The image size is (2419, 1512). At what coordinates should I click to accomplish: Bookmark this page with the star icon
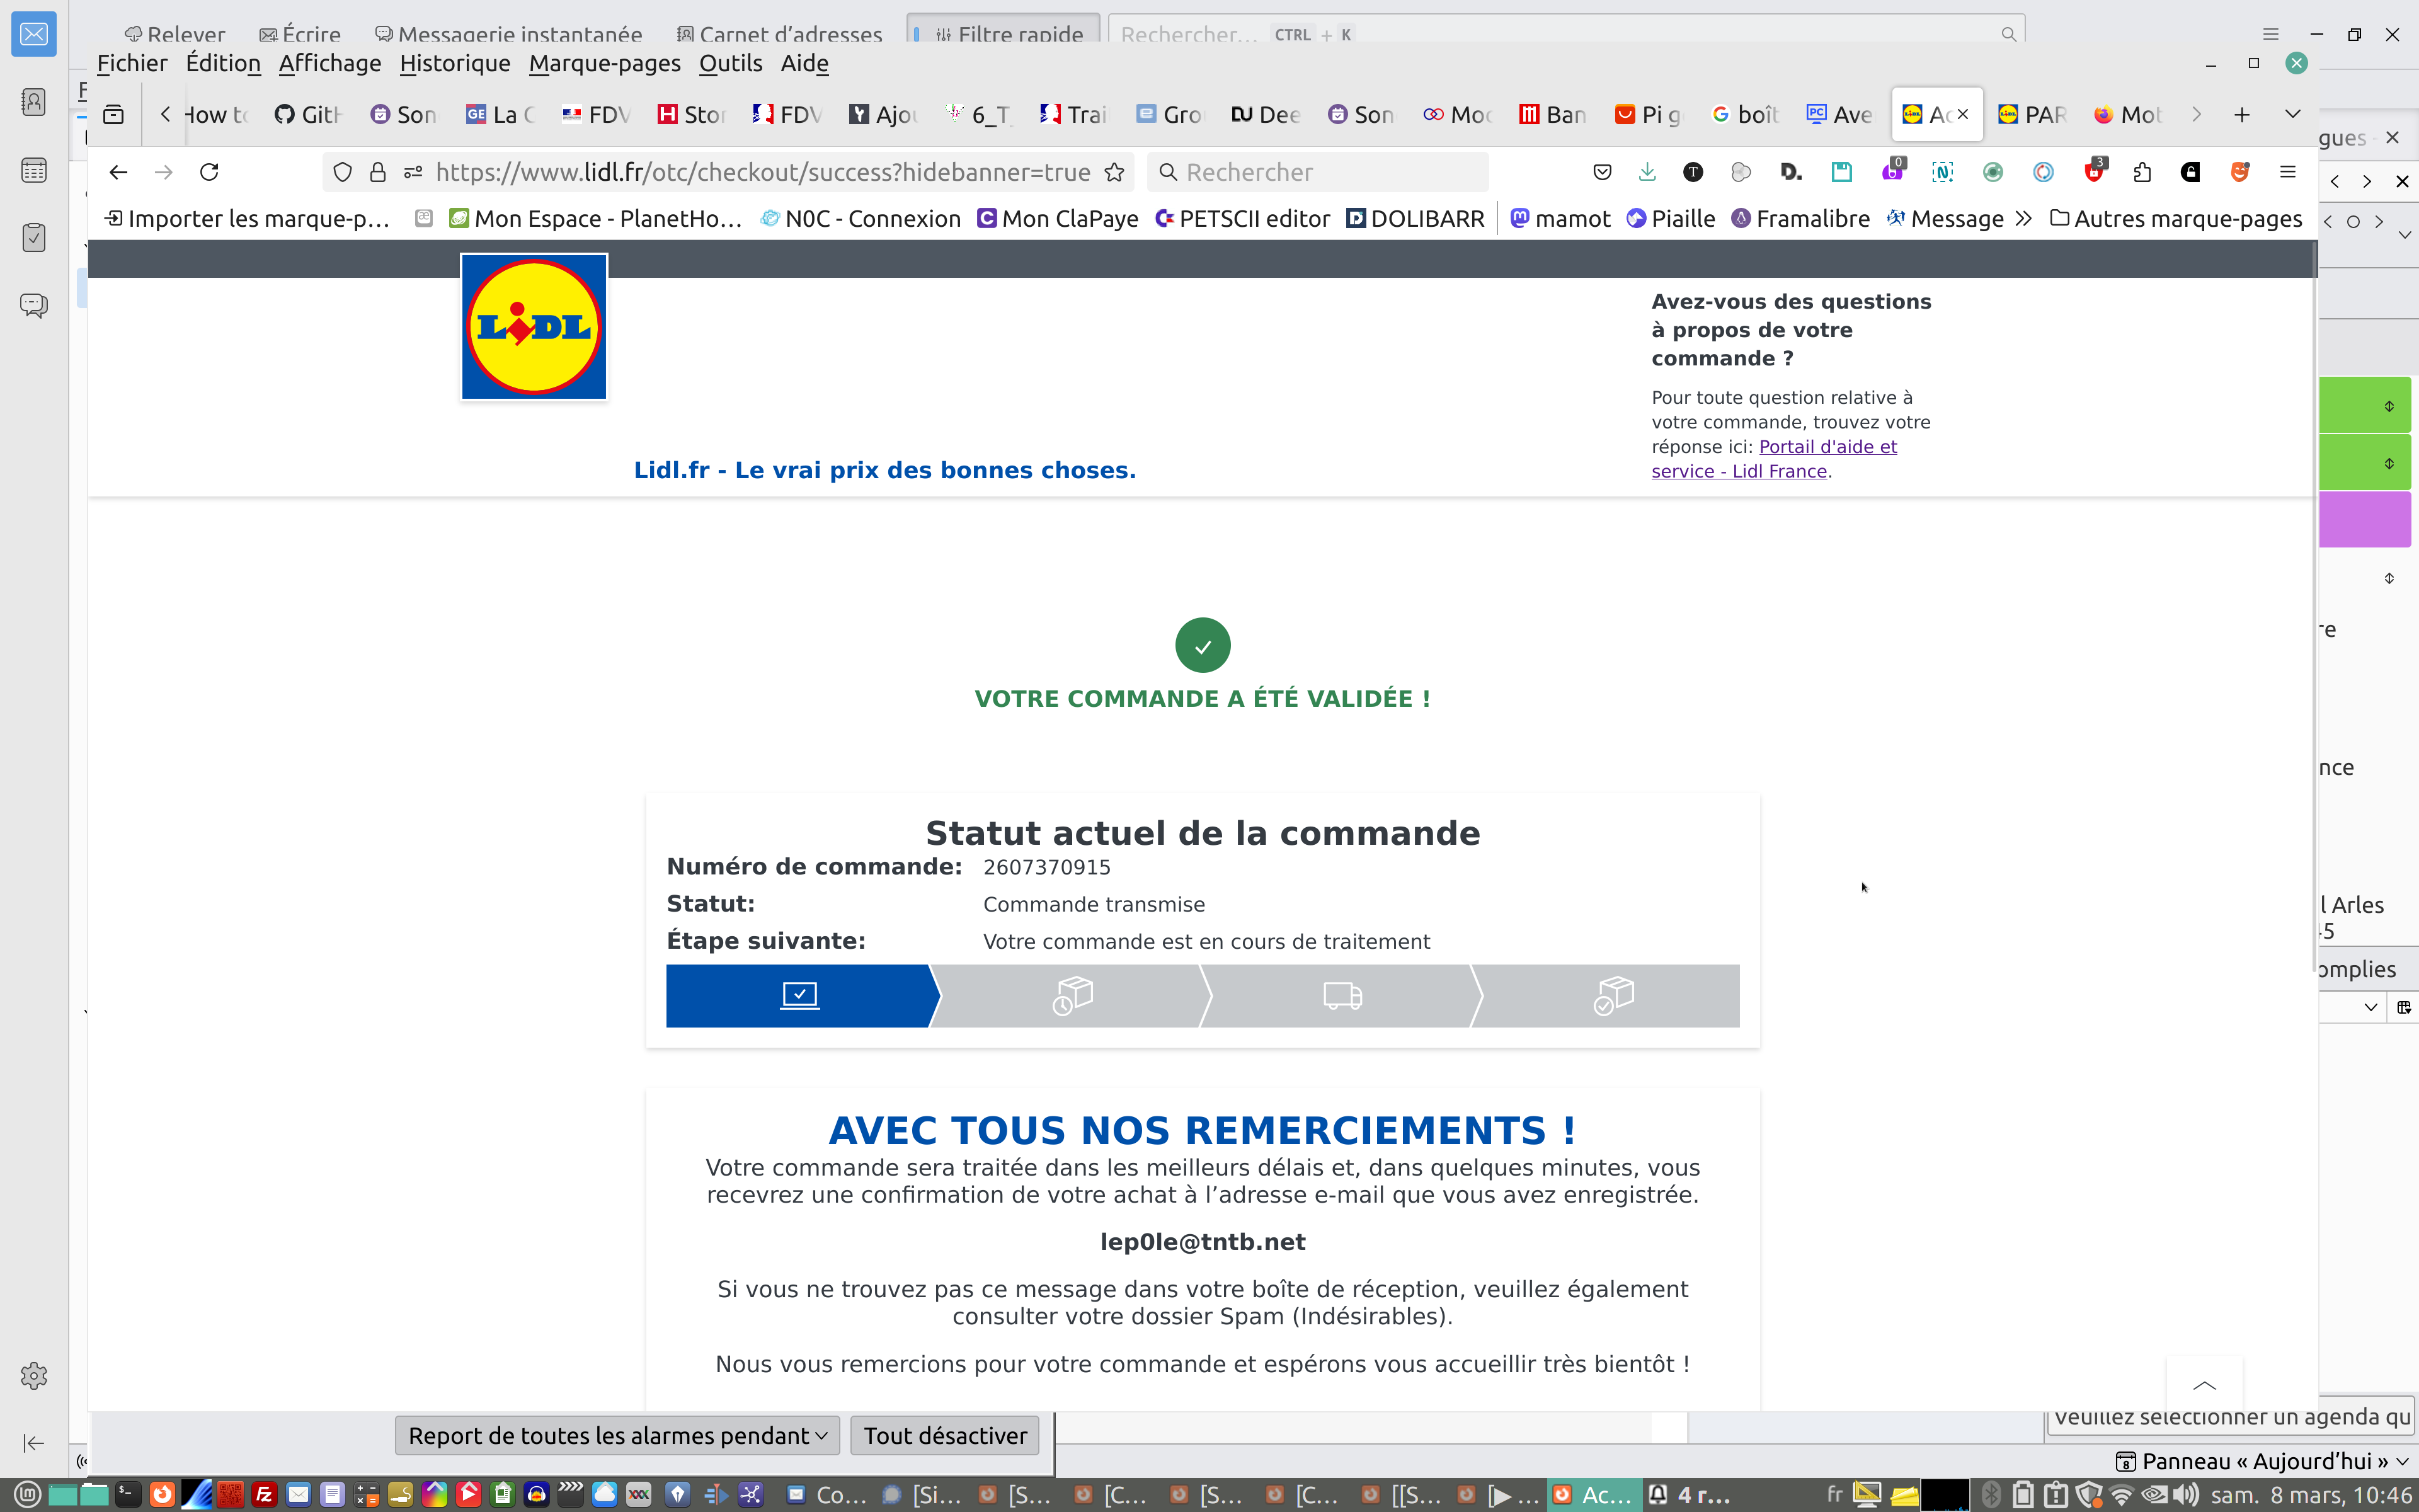click(x=1114, y=172)
